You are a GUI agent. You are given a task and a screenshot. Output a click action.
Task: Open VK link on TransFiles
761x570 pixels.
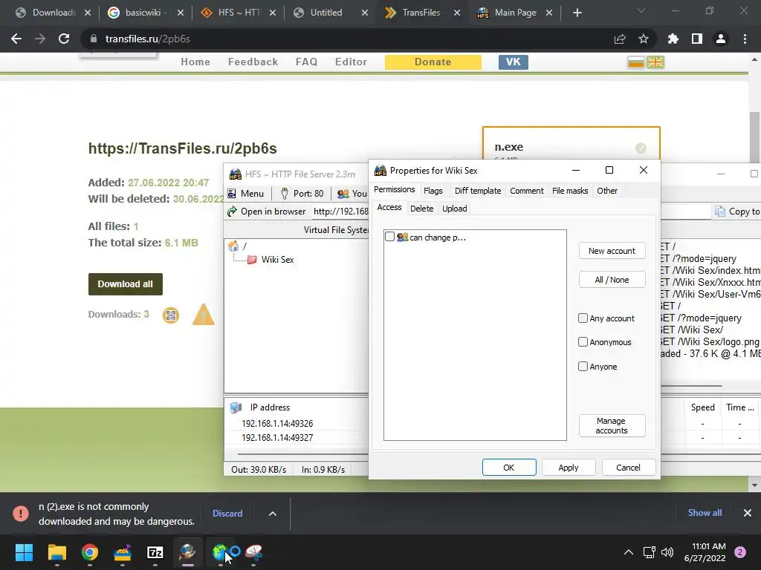pos(513,62)
